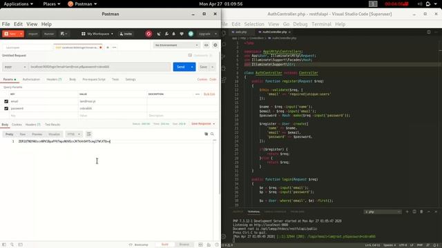Open the response Cookies tab
This screenshot has height=248, width=442.
click(17, 125)
